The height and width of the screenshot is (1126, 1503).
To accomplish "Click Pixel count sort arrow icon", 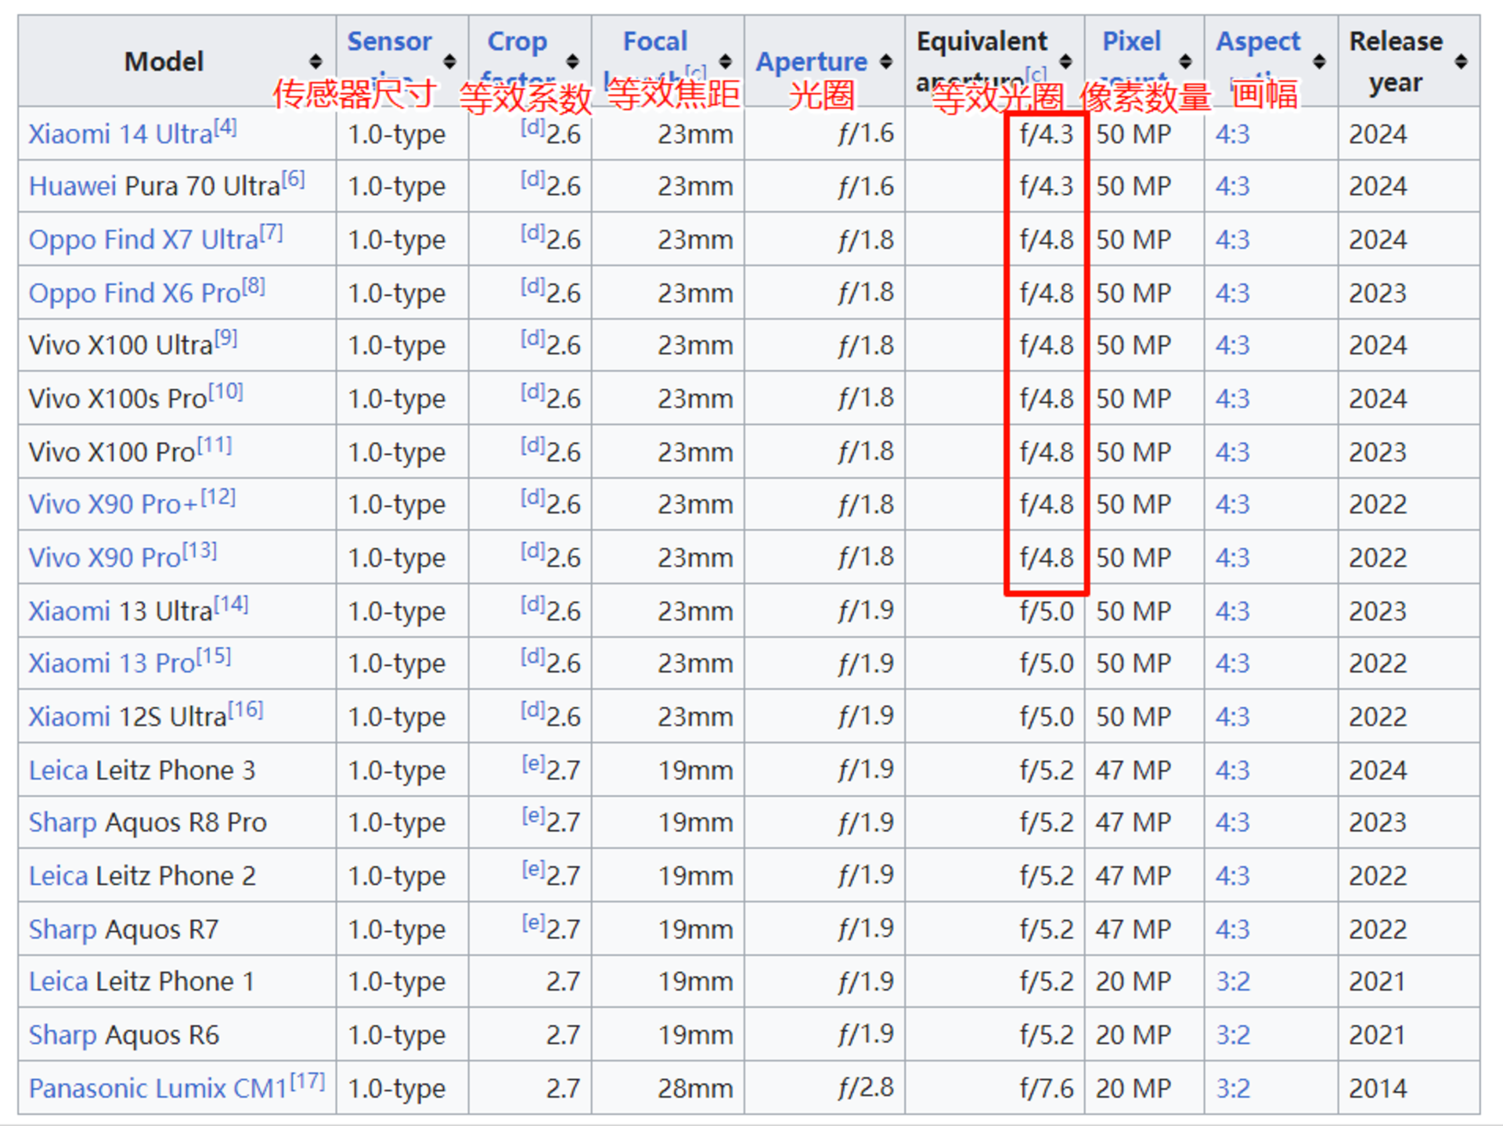I will click(1184, 61).
